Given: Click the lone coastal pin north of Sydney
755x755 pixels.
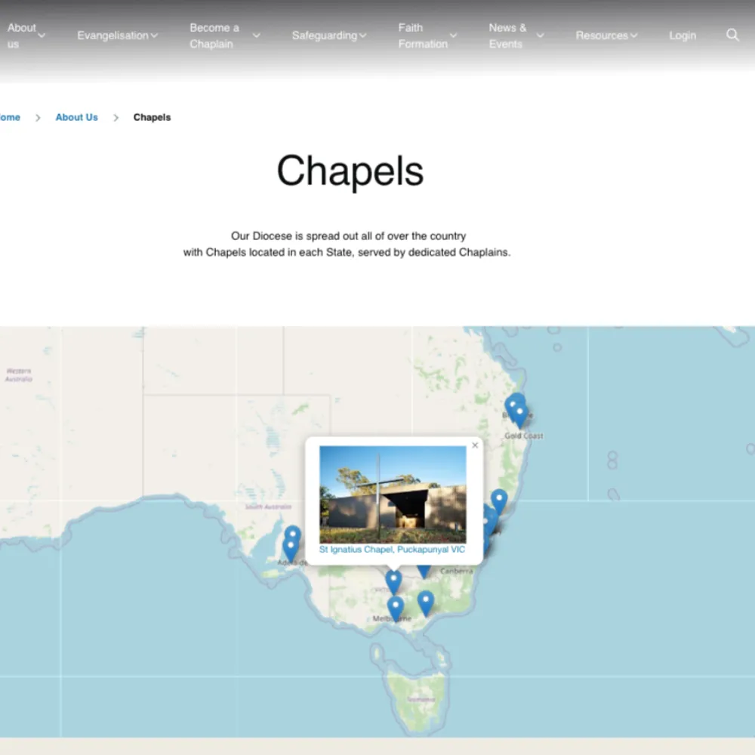Looking at the screenshot, I should (499, 502).
